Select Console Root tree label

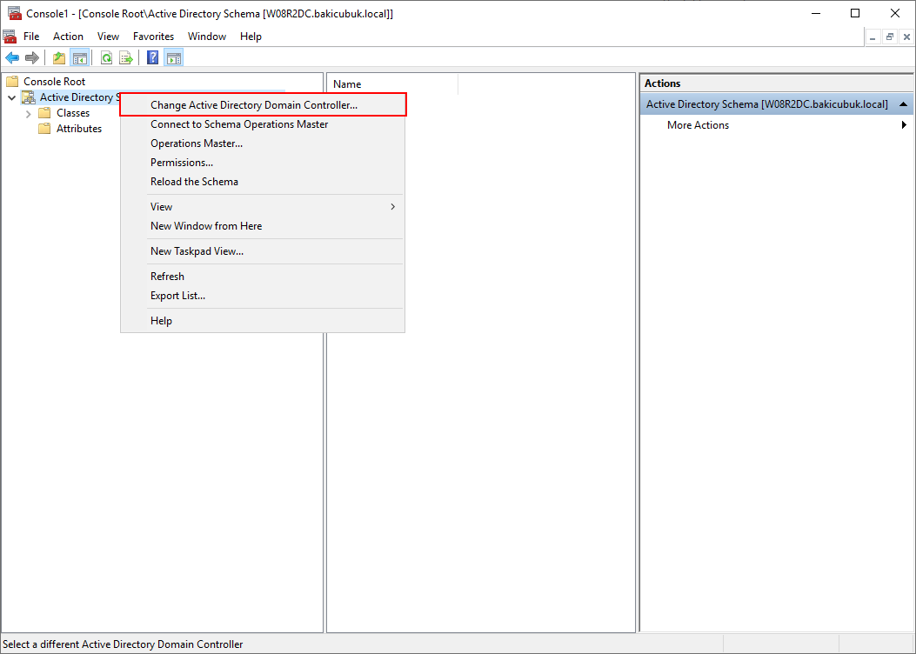(x=54, y=81)
